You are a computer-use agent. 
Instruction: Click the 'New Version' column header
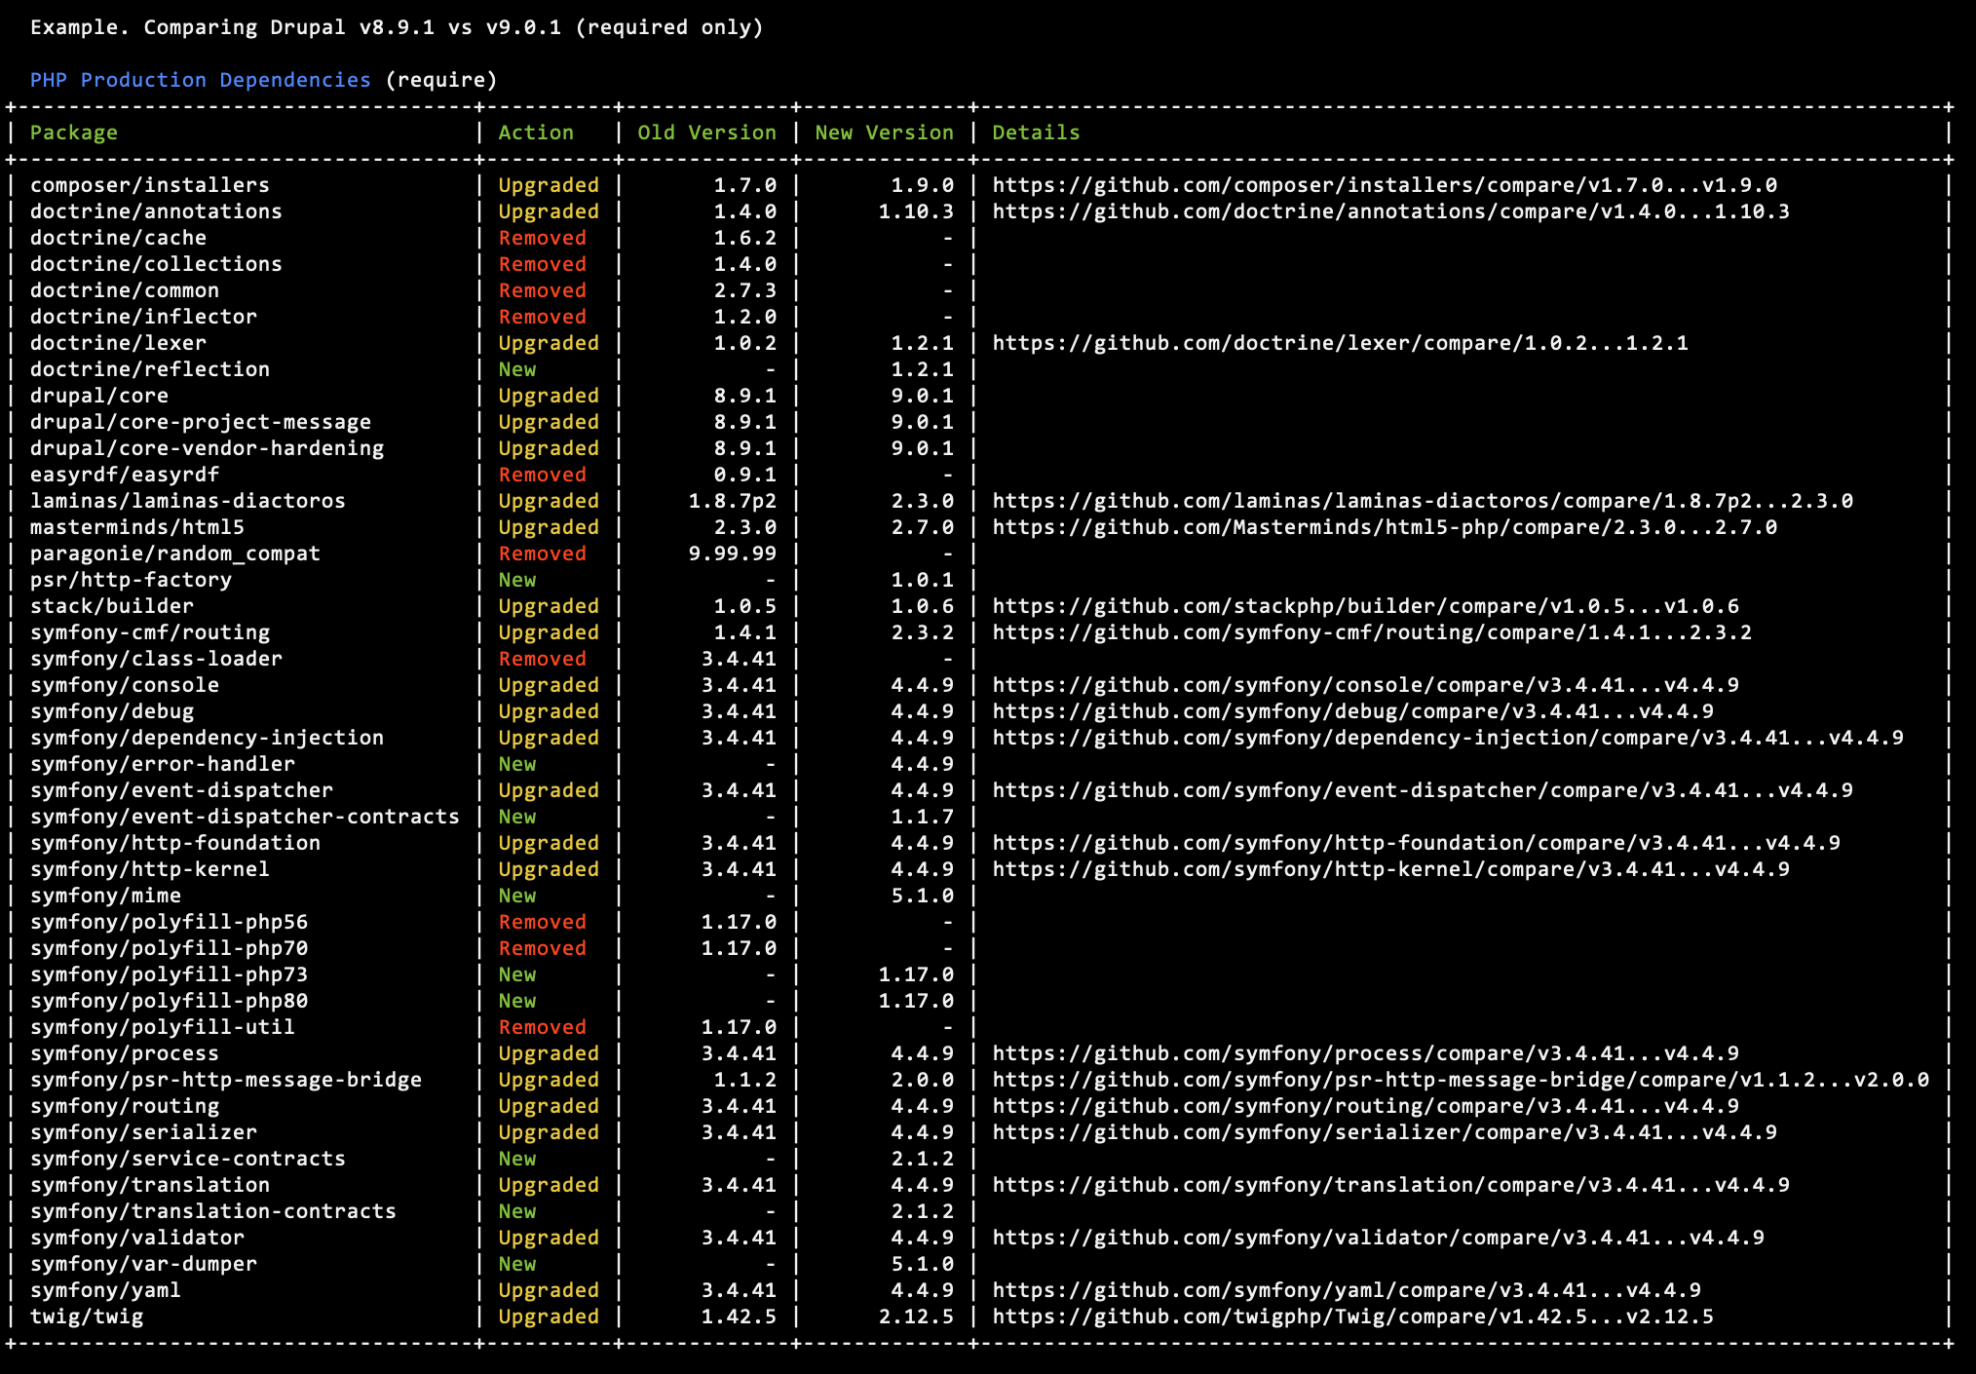[885, 133]
